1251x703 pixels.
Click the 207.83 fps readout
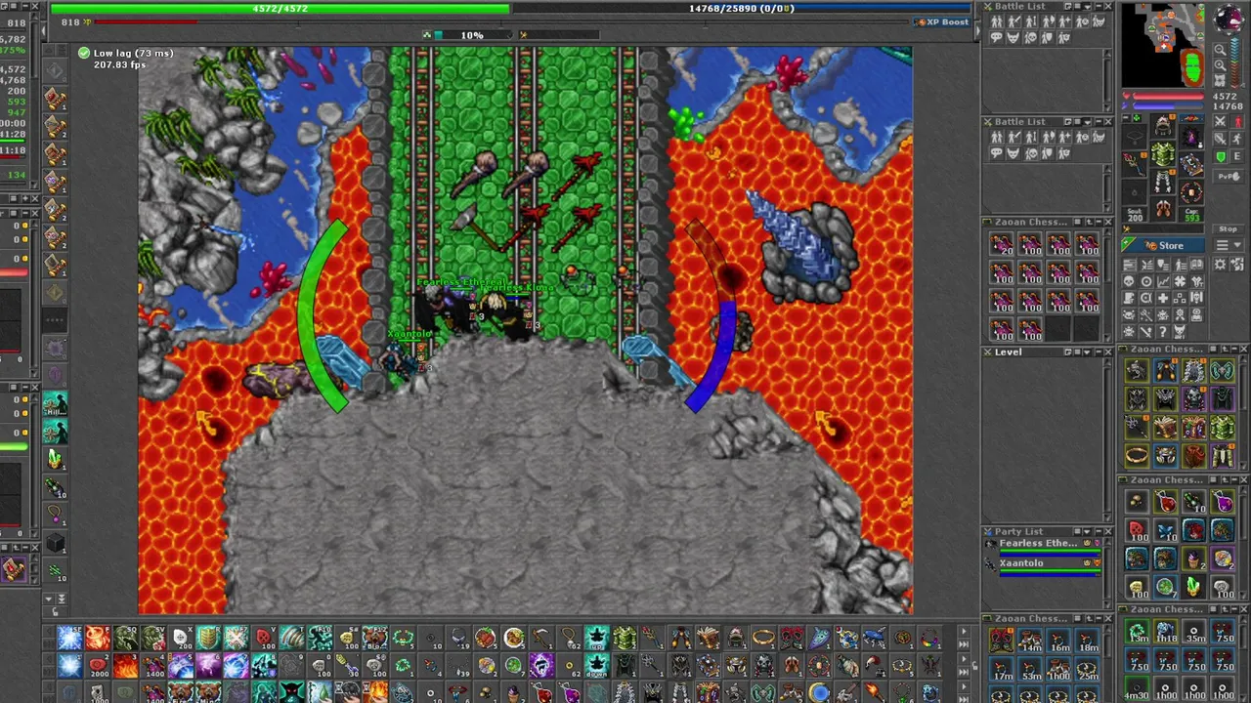(120, 65)
